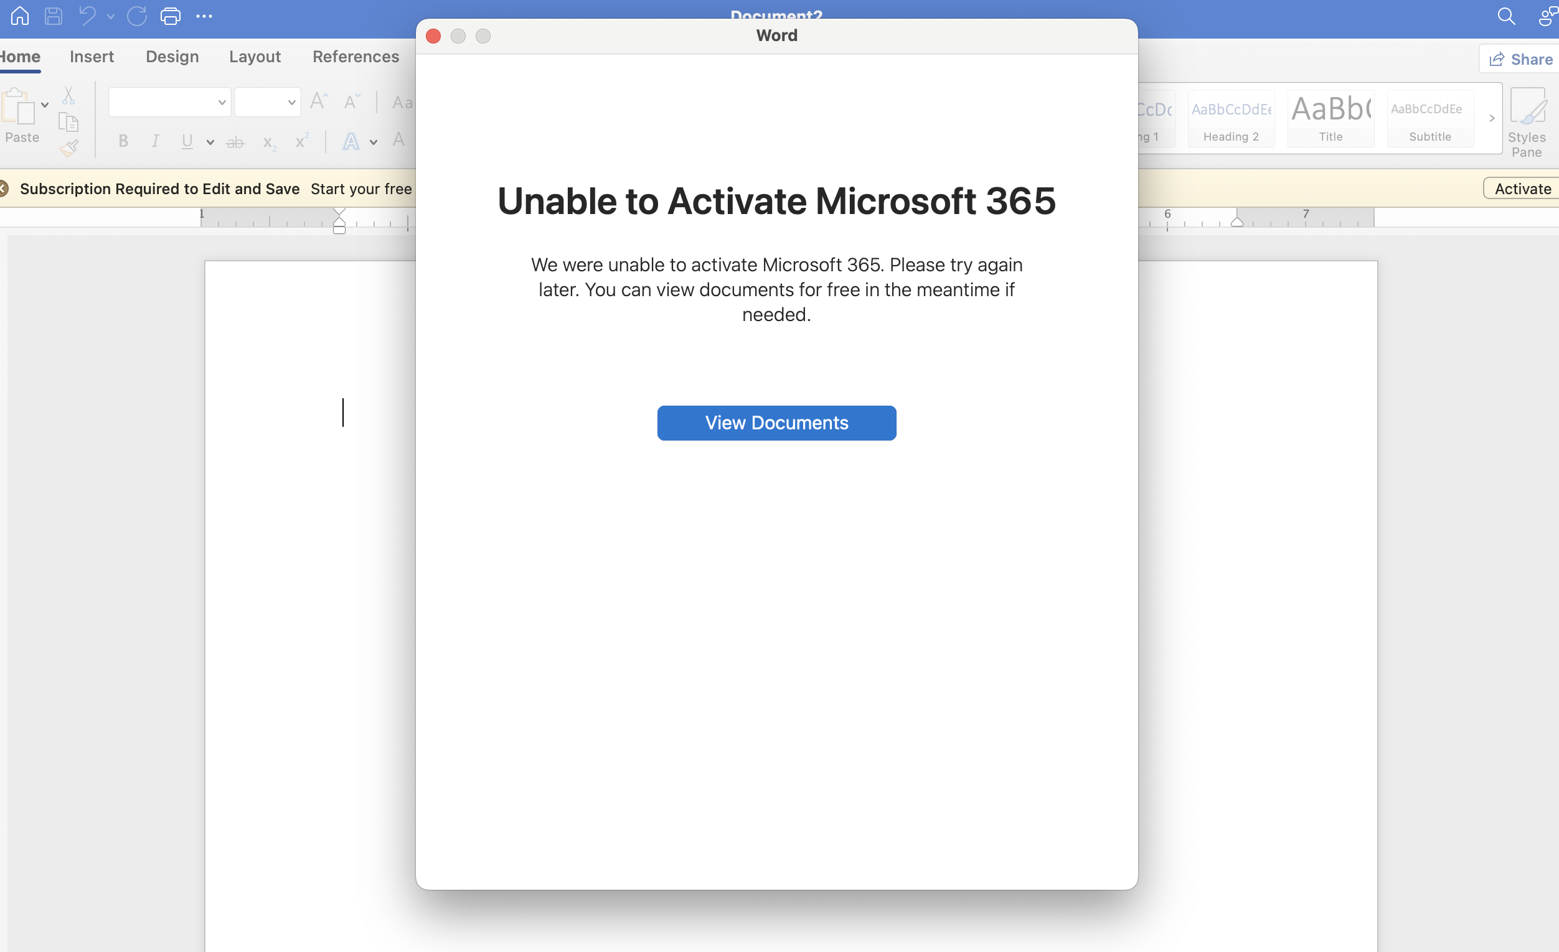Toggle Subscript formatting

click(x=270, y=143)
